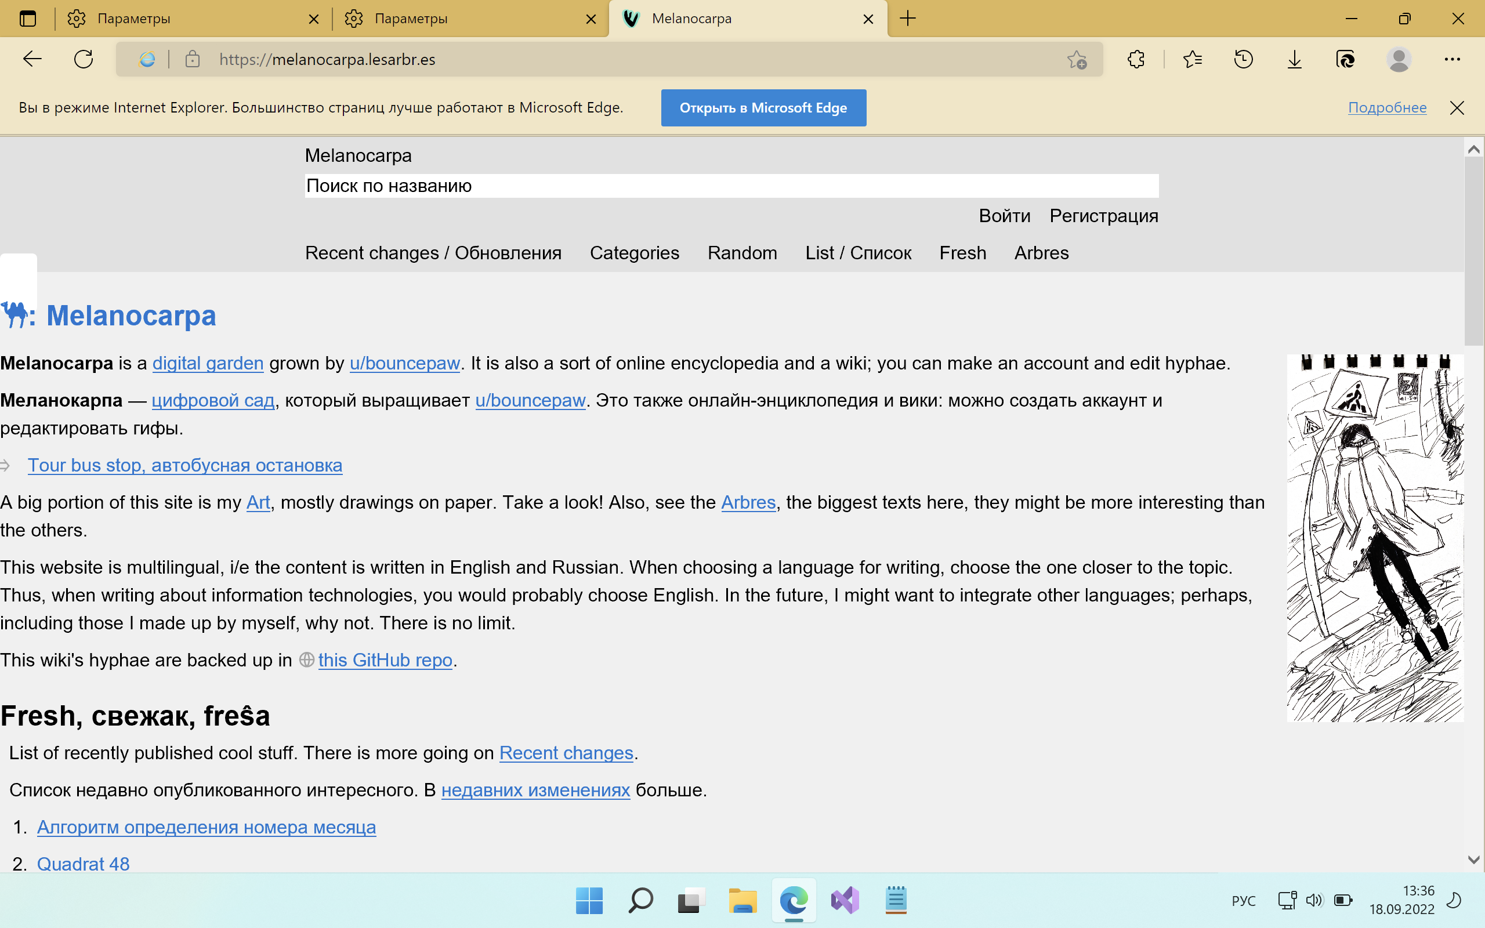Open the digital garden link
The image size is (1485, 928).
tap(208, 363)
